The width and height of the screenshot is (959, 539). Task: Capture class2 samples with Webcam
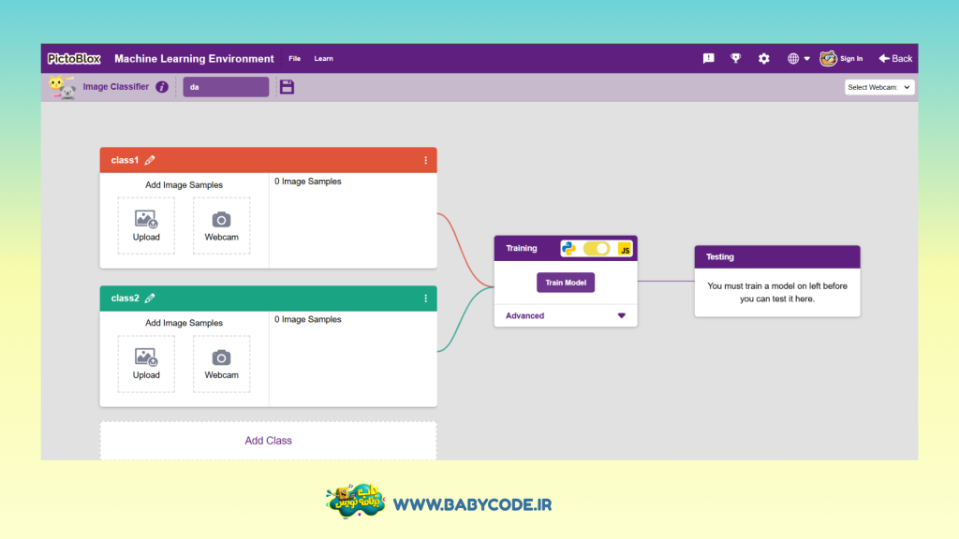[221, 364]
